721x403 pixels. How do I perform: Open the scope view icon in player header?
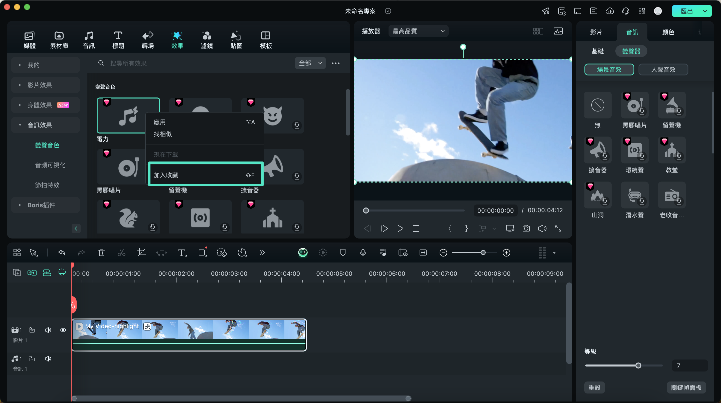pyautogui.click(x=558, y=31)
